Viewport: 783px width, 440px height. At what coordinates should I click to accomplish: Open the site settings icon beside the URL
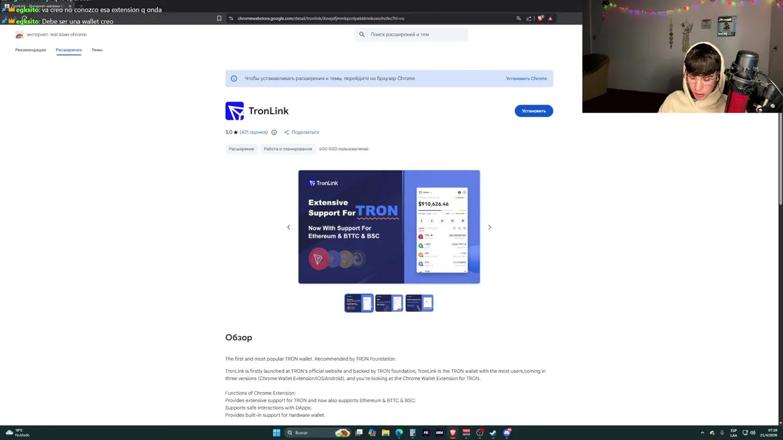[231, 18]
